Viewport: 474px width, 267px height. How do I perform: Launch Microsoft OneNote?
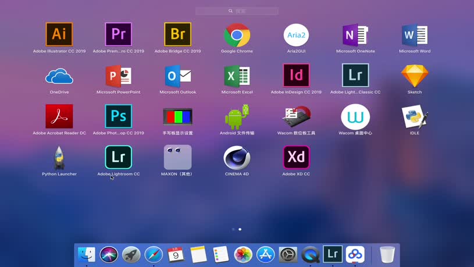(355, 35)
